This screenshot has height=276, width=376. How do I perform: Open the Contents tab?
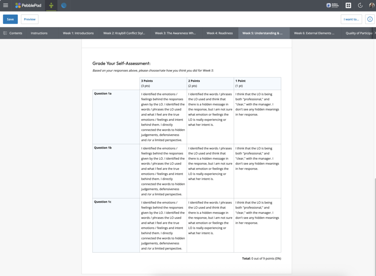[x=13, y=33]
